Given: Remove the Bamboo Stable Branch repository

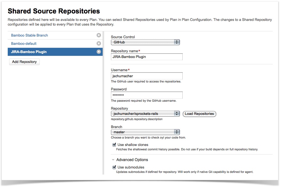Looking at the screenshot, I should (99, 35).
